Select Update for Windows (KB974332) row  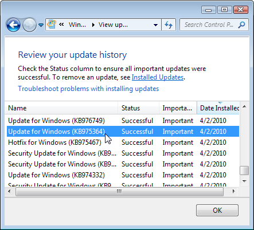click(x=123, y=175)
